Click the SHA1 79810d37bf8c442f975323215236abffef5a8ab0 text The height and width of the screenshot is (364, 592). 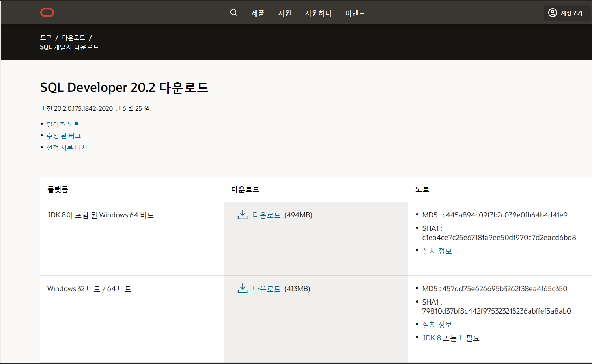tap(497, 306)
